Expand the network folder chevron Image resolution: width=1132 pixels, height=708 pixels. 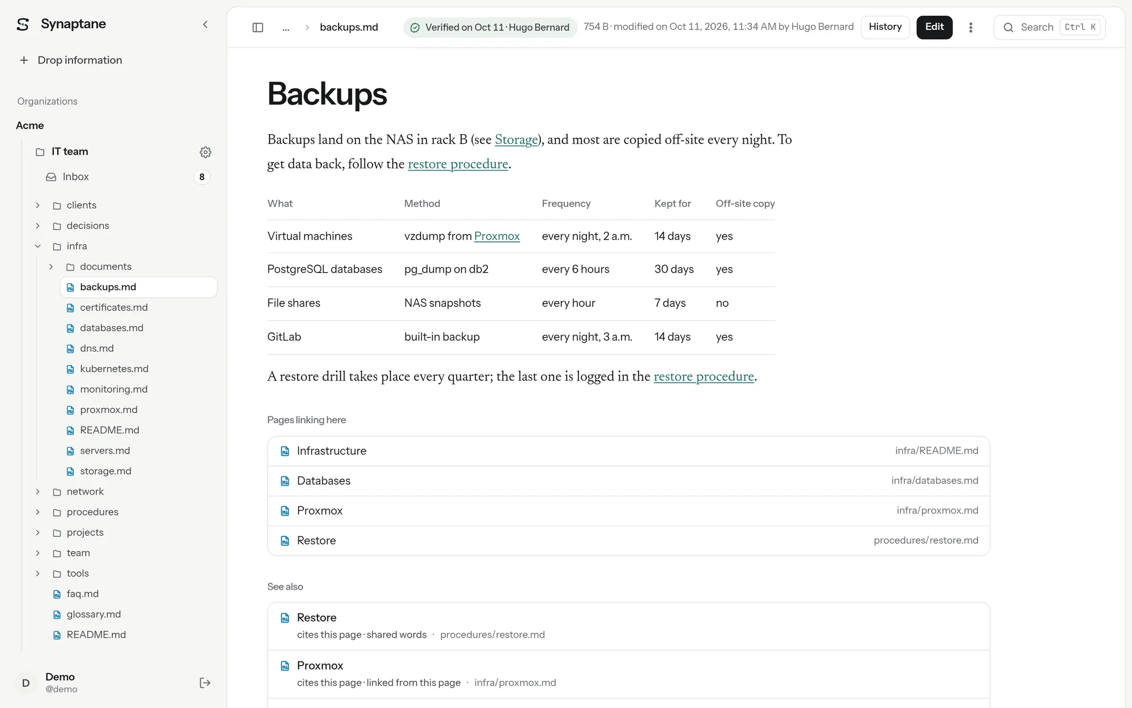(x=37, y=492)
